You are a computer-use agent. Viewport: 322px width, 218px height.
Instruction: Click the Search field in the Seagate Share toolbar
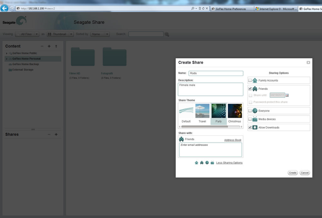point(146,34)
